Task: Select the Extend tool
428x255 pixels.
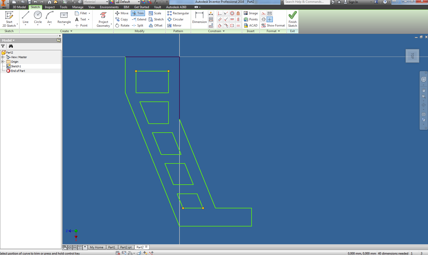Action: tap(139, 19)
